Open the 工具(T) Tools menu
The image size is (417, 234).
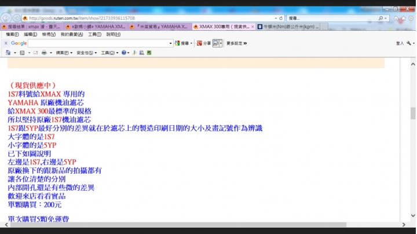click(94, 34)
